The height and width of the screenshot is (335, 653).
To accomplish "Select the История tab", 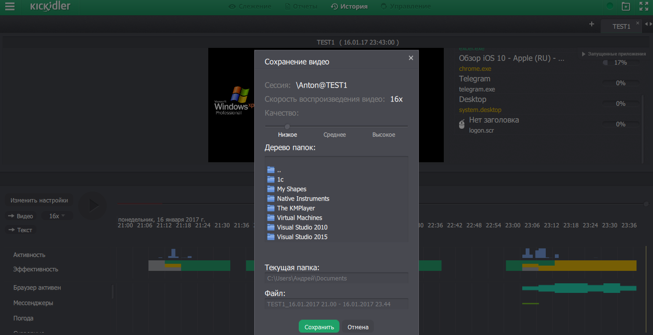I will 349,7.
